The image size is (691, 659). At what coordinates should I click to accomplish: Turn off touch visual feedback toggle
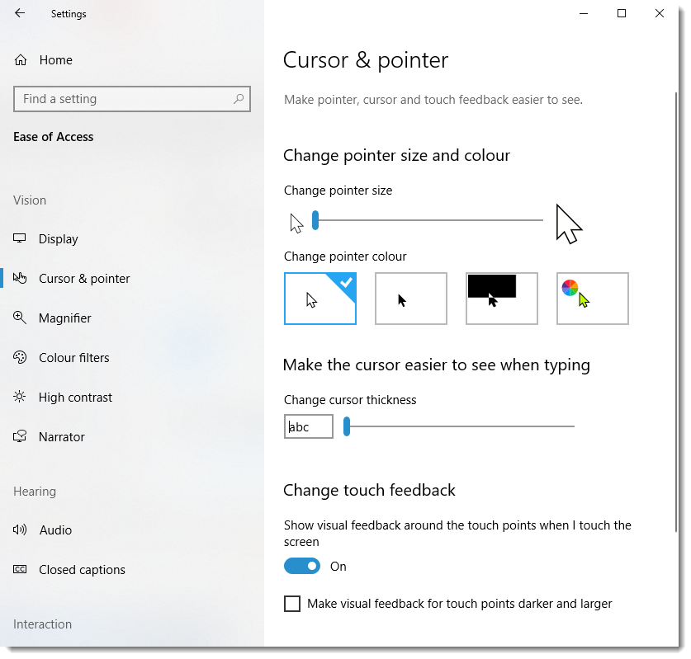point(302,567)
